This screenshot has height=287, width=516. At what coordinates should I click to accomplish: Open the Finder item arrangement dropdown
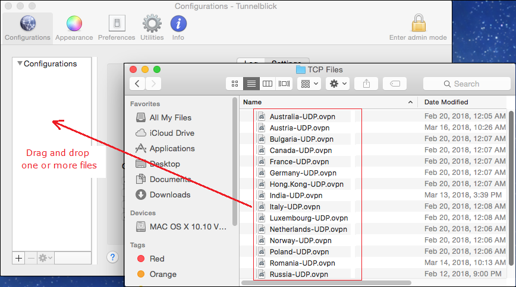click(x=309, y=84)
